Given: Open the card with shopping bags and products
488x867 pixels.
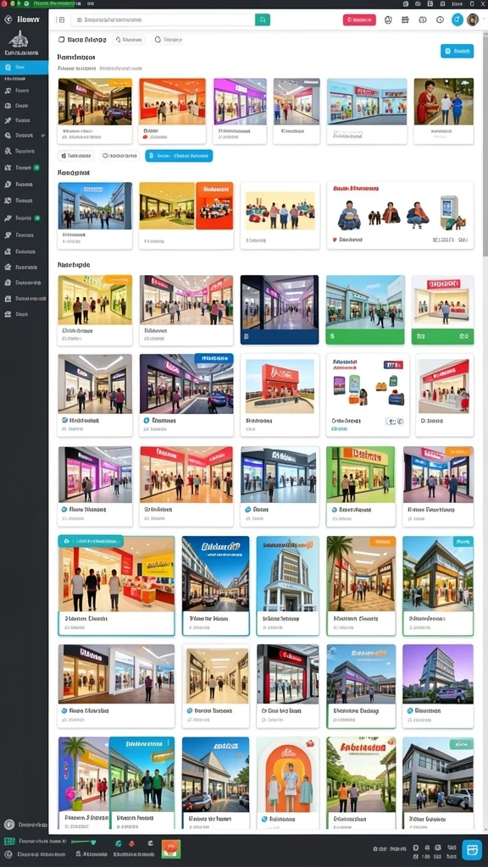Looking at the screenshot, I should pyautogui.click(x=368, y=395).
